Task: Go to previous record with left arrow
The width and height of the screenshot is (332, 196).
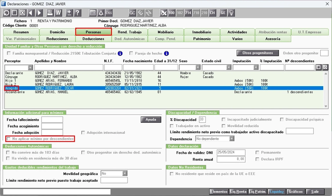Action: pos(31,13)
